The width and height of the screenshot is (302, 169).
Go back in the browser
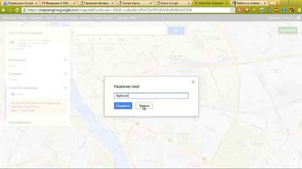point(4,10)
